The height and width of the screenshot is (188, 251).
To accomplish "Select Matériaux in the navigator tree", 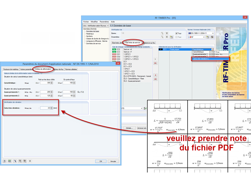I will point(90,34).
